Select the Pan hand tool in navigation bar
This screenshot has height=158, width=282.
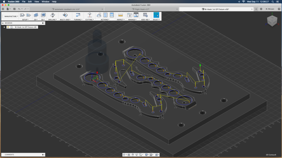click(x=132, y=155)
